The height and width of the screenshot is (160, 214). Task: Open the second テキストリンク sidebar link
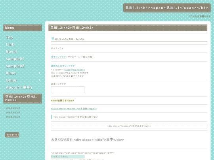tap(13, 113)
